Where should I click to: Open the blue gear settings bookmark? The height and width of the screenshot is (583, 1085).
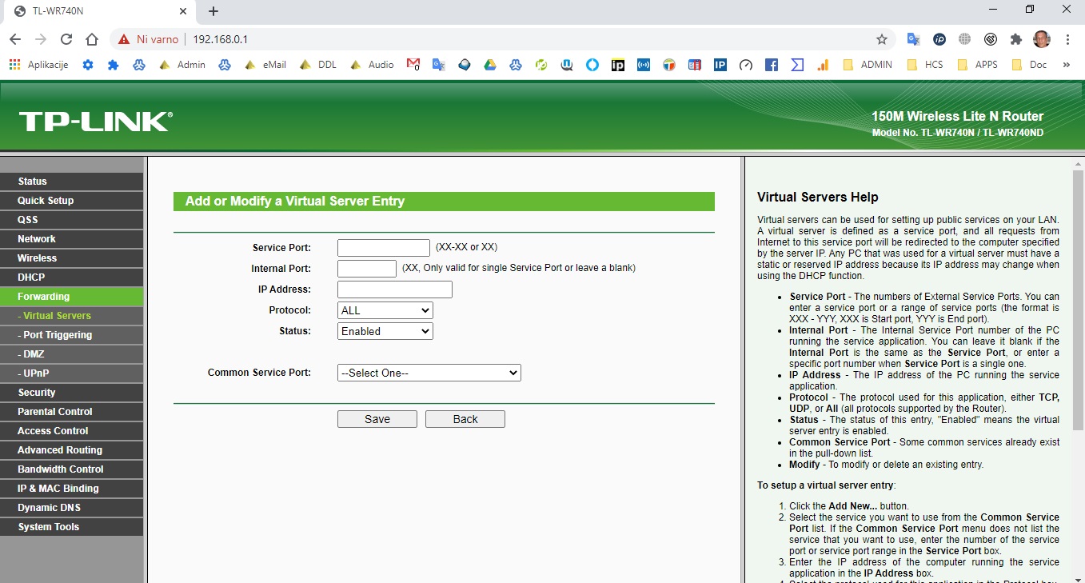(88, 65)
